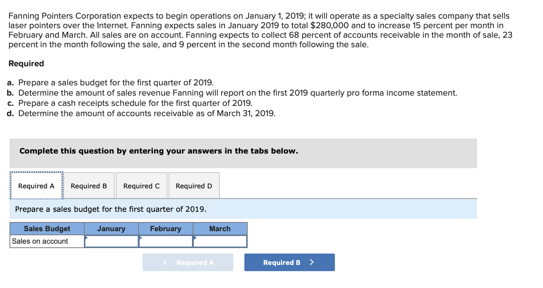Viewport: 543px width, 288px height.
Task: Click the March column header
Action: [x=220, y=229]
